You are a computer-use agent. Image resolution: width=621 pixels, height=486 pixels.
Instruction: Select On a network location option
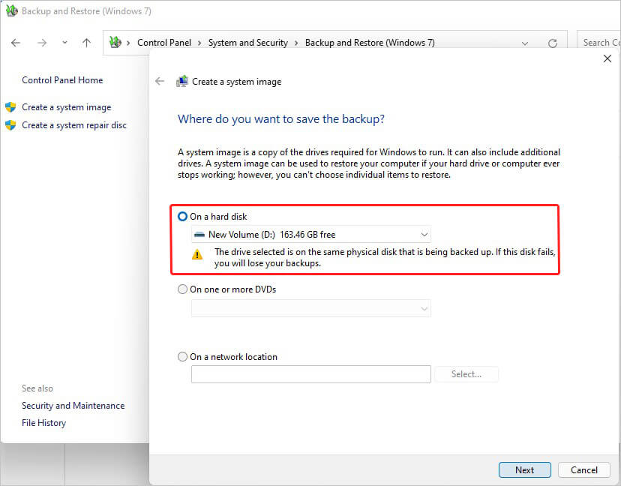(x=182, y=357)
